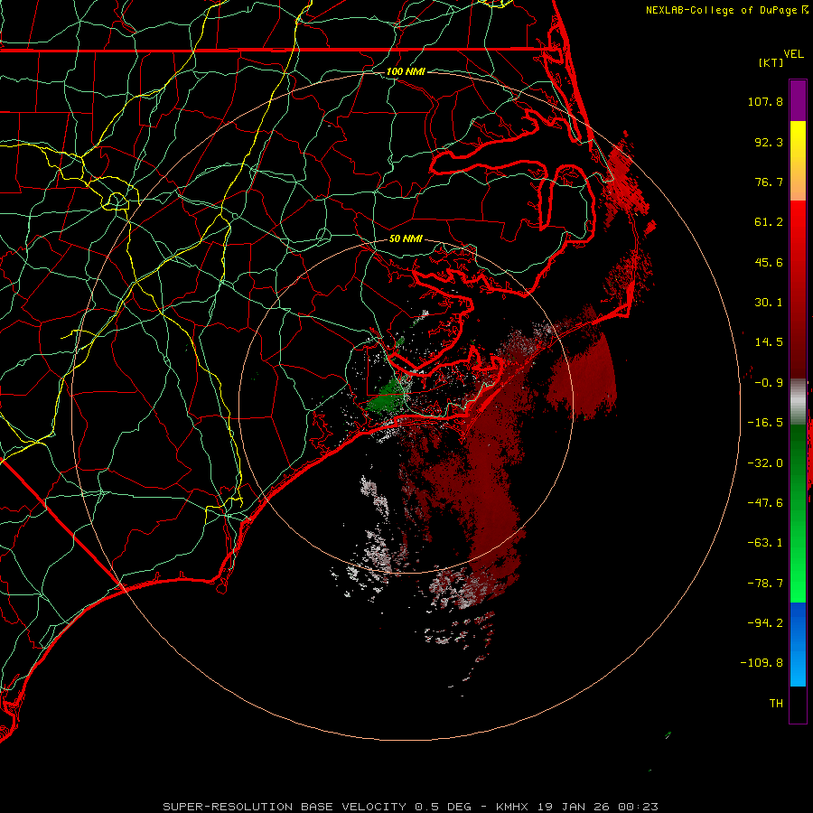Click the -47.6 scale value
This screenshot has height=813, width=813.
(x=765, y=503)
